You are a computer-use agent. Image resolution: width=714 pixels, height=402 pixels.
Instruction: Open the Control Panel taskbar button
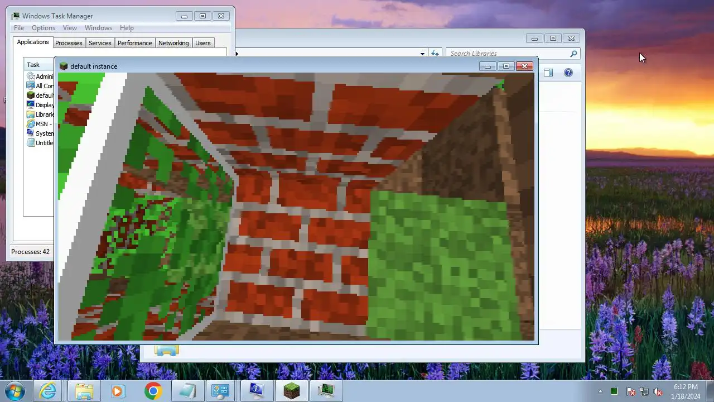click(221, 391)
